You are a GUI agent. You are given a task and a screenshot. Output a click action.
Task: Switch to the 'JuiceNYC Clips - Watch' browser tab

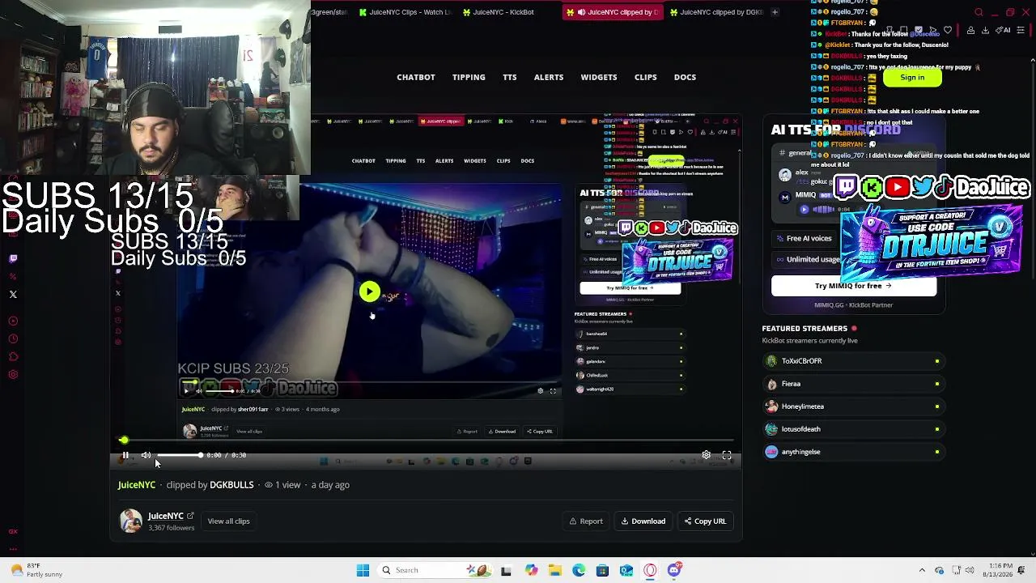click(405, 12)
